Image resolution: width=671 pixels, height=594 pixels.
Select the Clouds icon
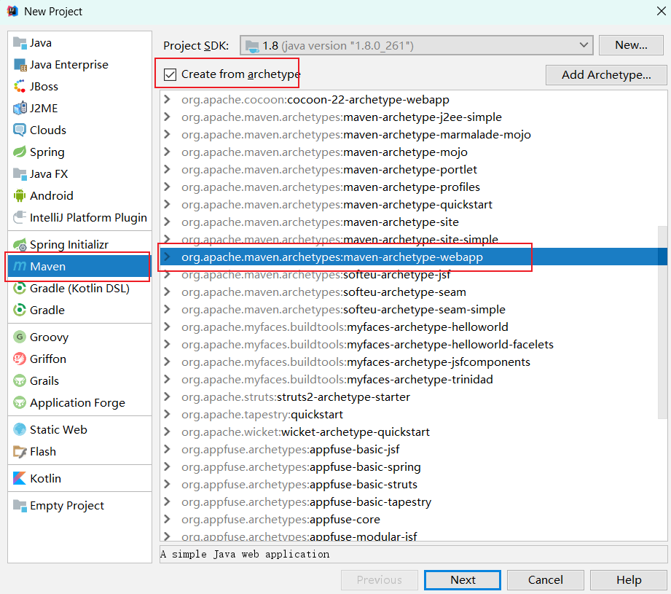(20, 130)
